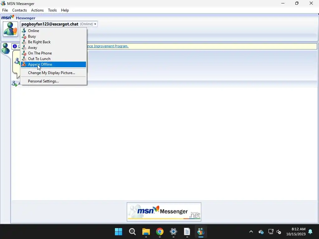Click the Busy status icon in menu
Image resolution: width=319 pixels, height=239 pixels.
[x=24, y=36]
